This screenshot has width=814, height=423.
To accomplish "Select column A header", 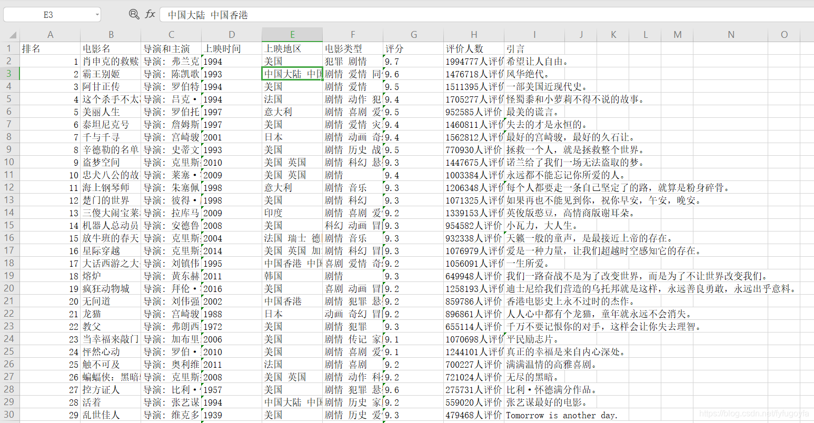I will (50, 35).
